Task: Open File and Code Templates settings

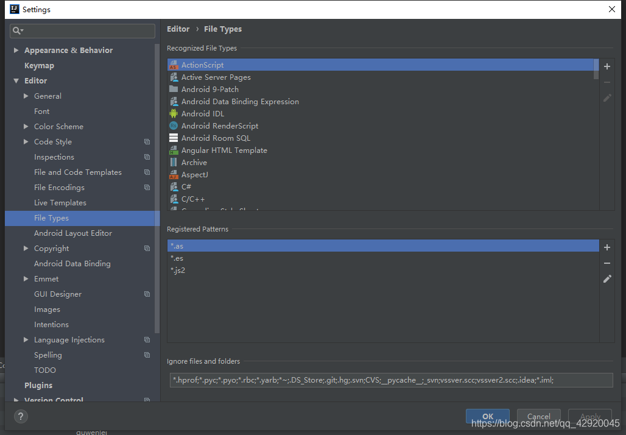Action: pos(78,172)
